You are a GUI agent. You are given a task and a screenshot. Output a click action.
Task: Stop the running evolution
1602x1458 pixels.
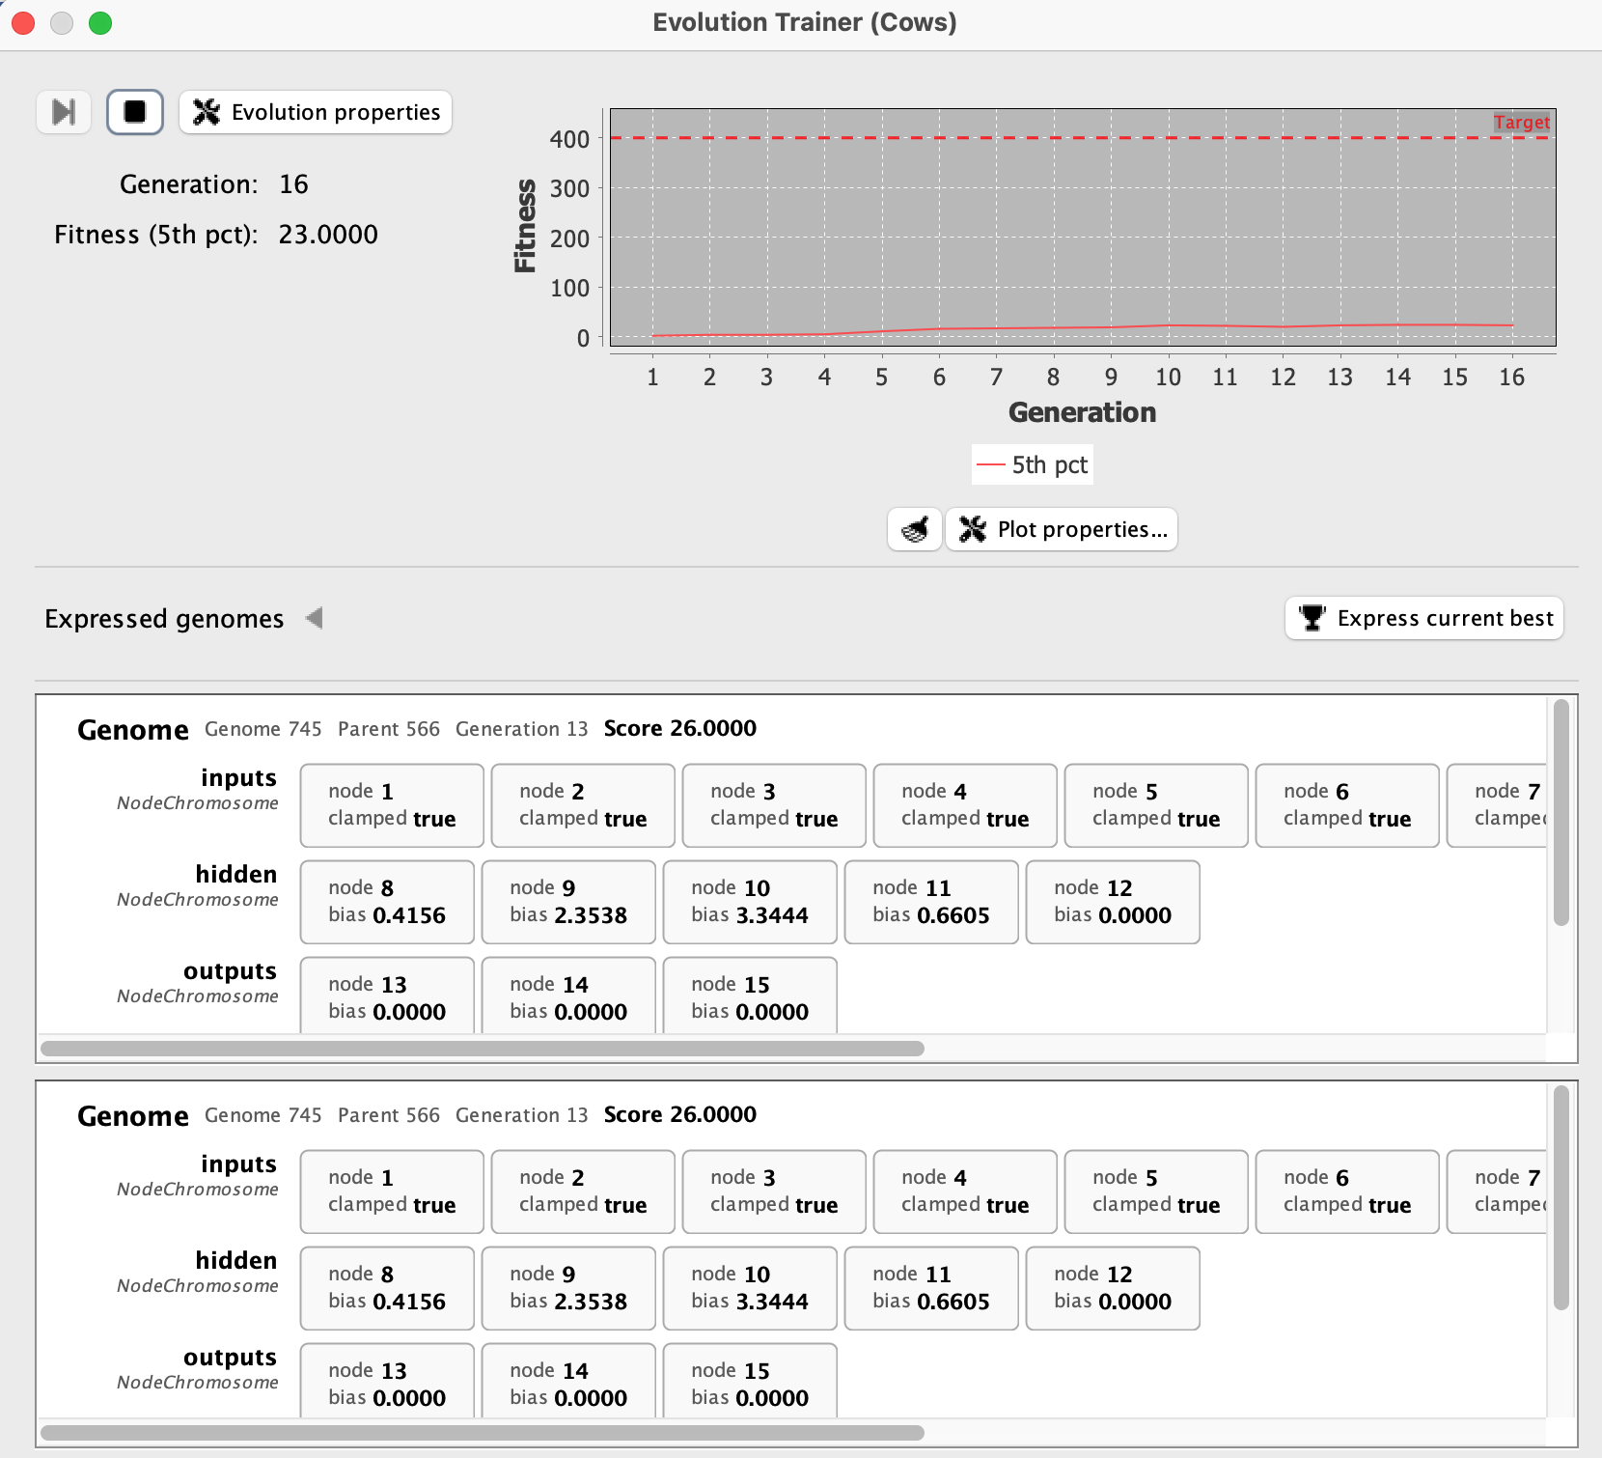click(x=135, y=112)
